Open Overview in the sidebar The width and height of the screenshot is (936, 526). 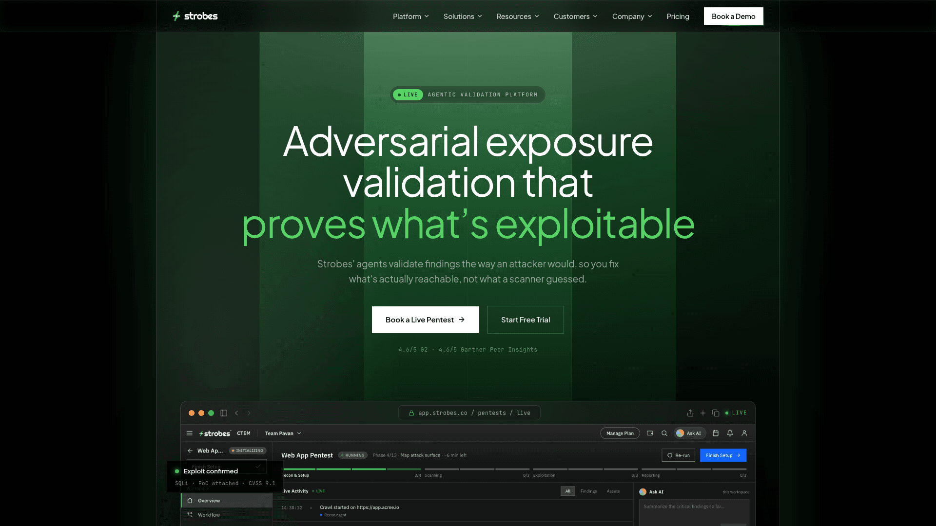[227, 501]
